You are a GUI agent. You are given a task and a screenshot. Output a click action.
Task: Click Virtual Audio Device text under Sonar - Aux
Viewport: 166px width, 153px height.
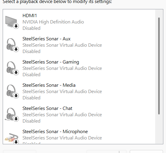pos(62,45)
